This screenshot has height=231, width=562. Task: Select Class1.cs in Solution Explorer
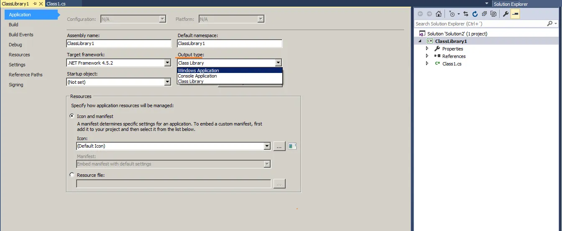coord(452,64)
